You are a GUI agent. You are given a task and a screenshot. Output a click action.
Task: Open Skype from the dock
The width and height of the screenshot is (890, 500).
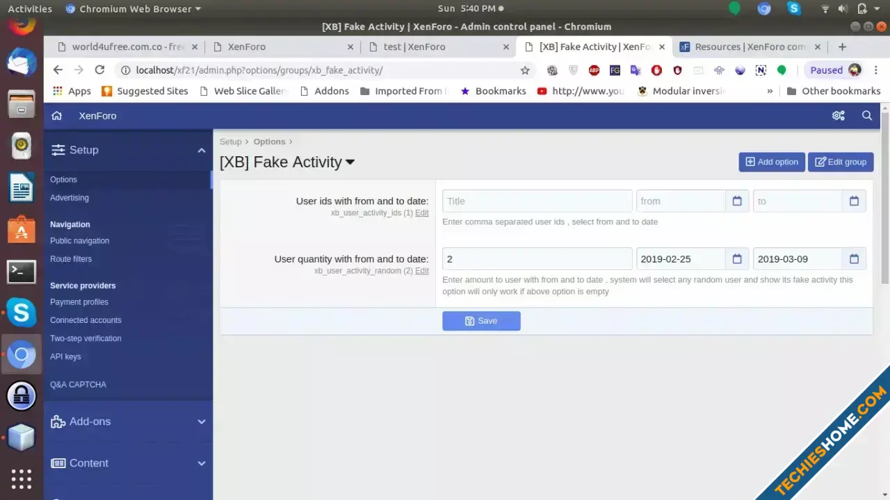click(22, 313)
